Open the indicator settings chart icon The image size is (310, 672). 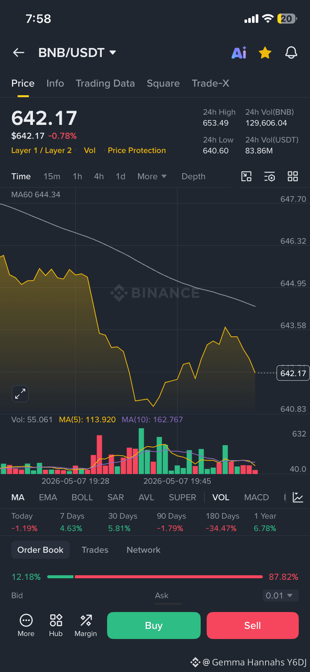coord(298,497)
